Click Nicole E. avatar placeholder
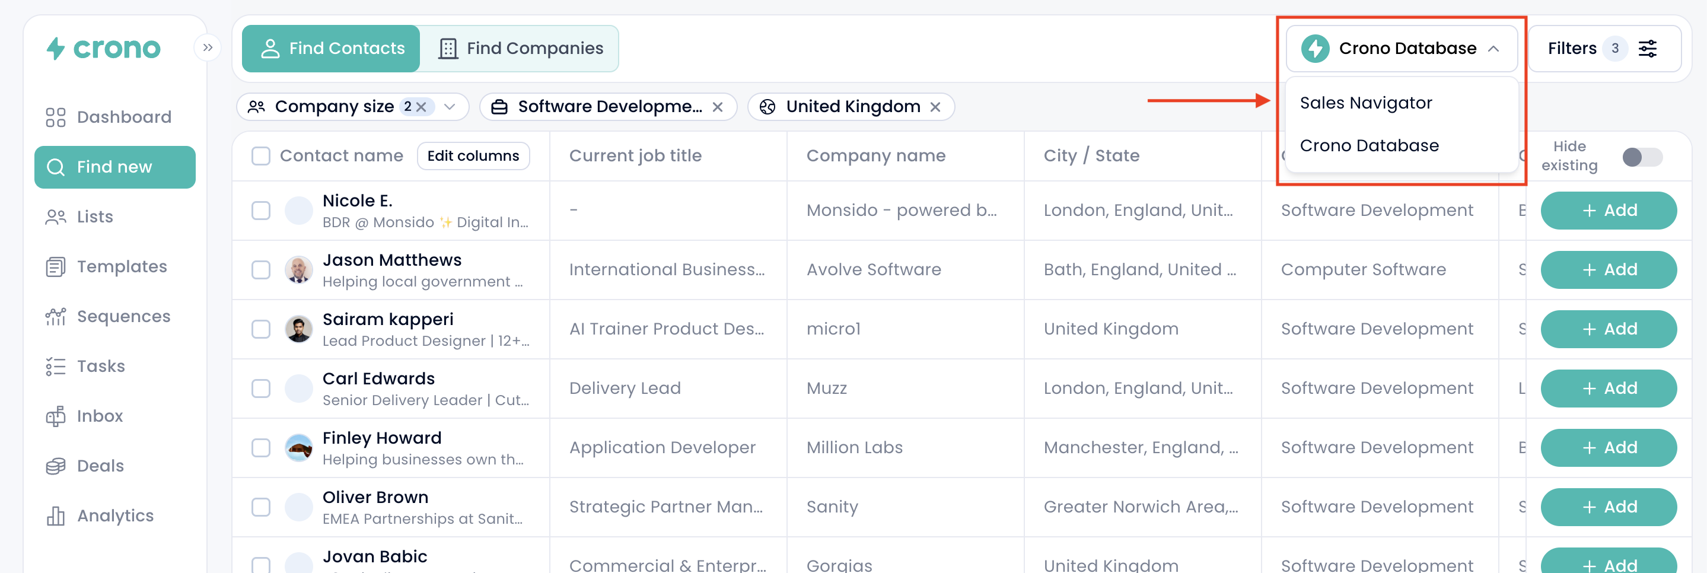The height and width of the screenshot is (573, 1707). [x=299, y=211]
